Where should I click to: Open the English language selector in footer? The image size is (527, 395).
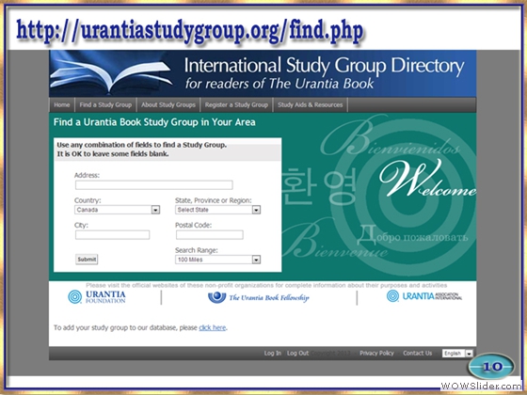click(x=457, y=354)
